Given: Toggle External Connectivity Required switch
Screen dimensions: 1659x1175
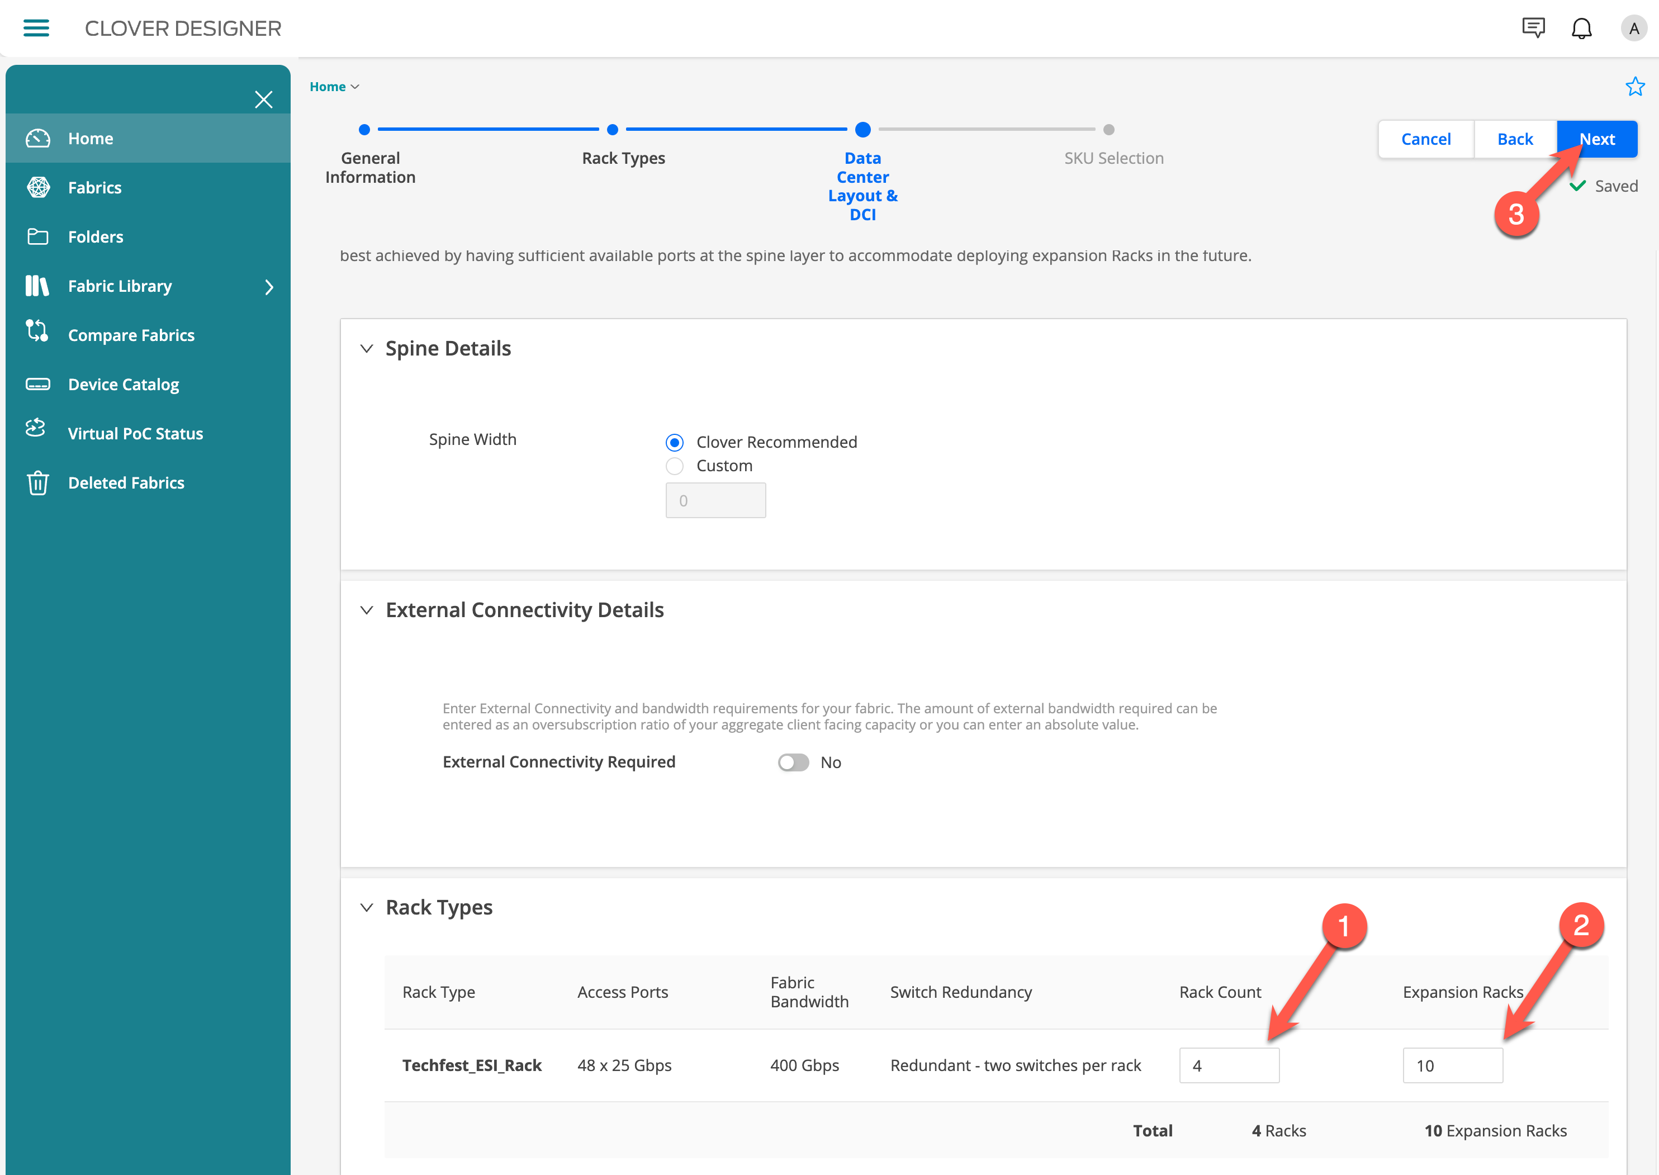Looking at the screenshot, I should pyautogui.click(x=793, y=762).
